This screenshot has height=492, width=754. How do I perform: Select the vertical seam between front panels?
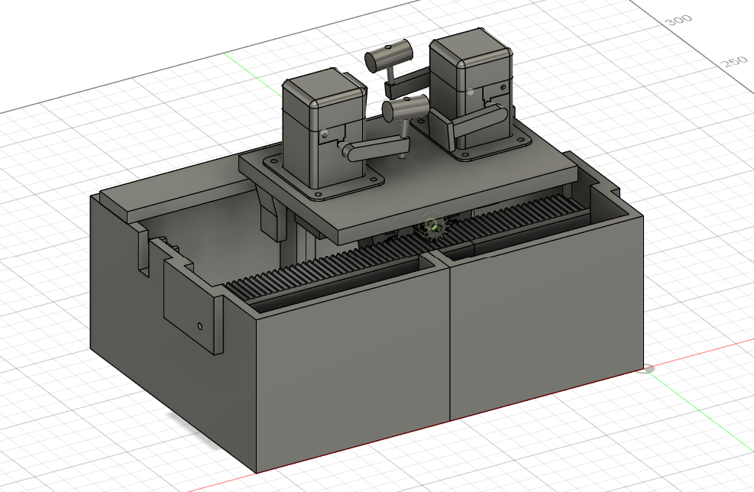tap(449, 336)
